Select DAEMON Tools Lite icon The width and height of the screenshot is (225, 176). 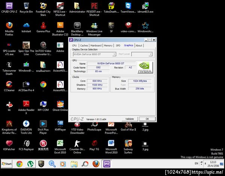click(26, 127)
